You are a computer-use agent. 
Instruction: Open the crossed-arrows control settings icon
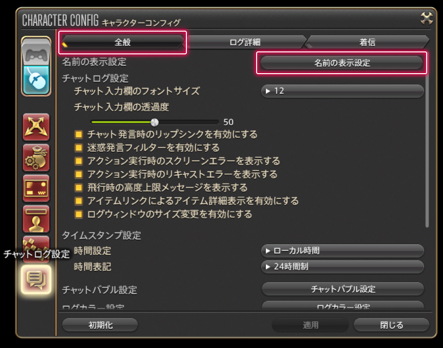click(36, 127)
